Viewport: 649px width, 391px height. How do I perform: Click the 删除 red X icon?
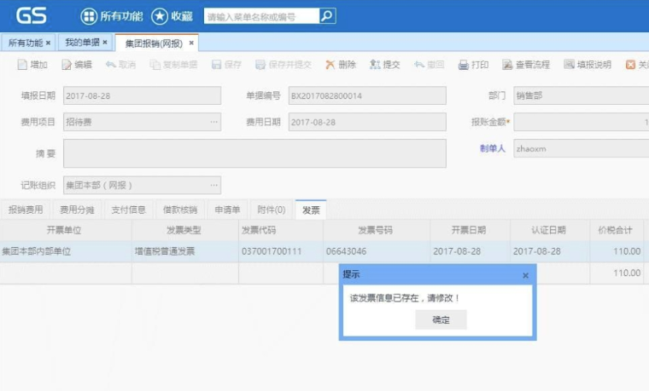(x=330, y=65)
